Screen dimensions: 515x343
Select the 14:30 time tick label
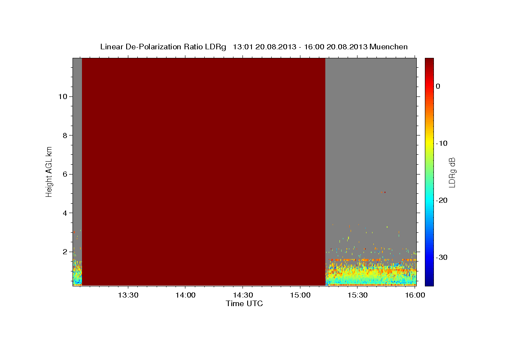click(242, 295)
